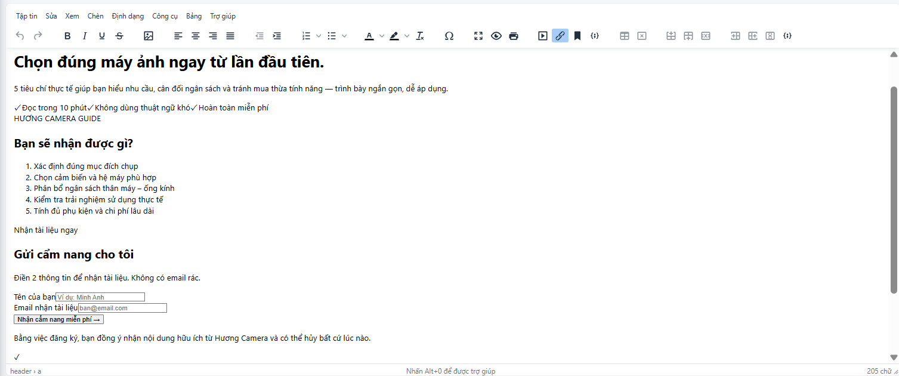Viewport: 899px width, 376px height.
Task: Insert a table row before
Action: (x=671, y=36)
